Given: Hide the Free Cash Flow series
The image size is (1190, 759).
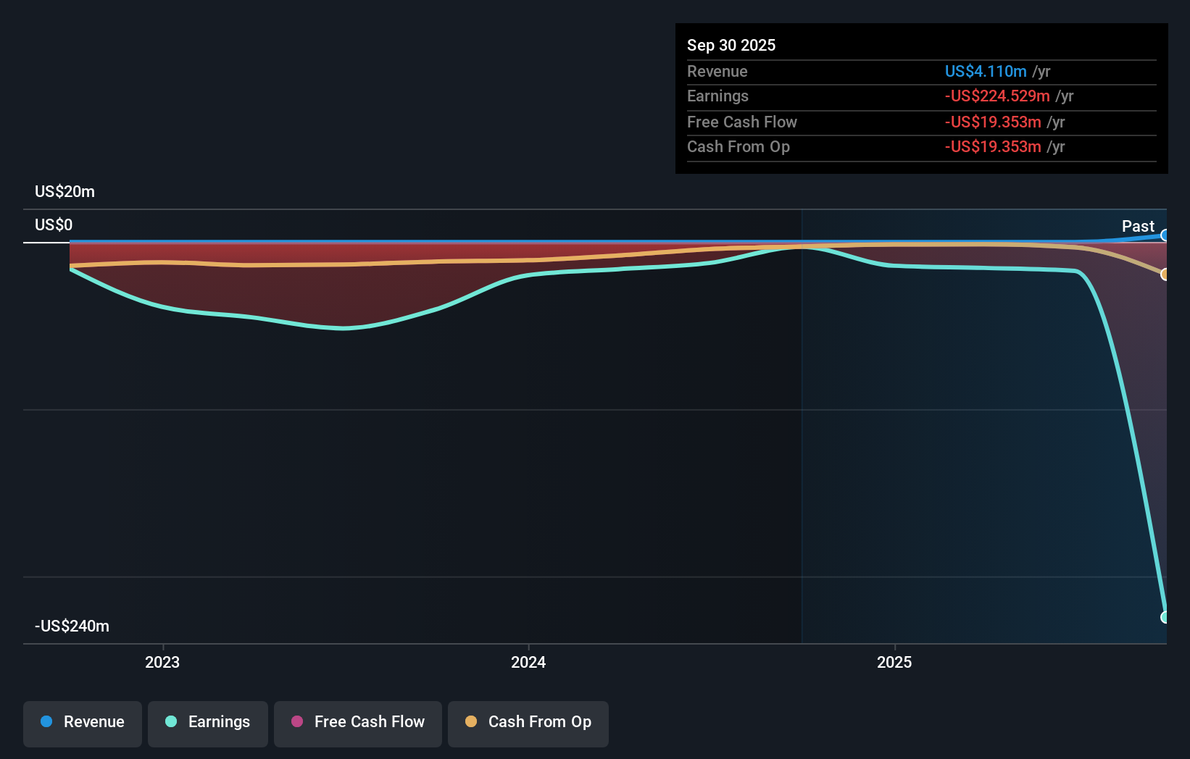Looking at the screenshot, I should [x=357, y=722].
